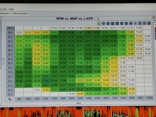Select the 100.0 MAP row header
Viewport: 156px width, 117px height.
[10, 28]
